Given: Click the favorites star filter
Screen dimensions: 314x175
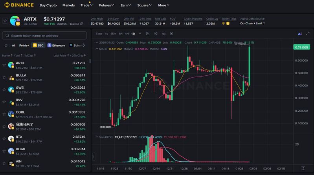Looking at the screenshot, I should pyautogui.click(x=5, y=46).
